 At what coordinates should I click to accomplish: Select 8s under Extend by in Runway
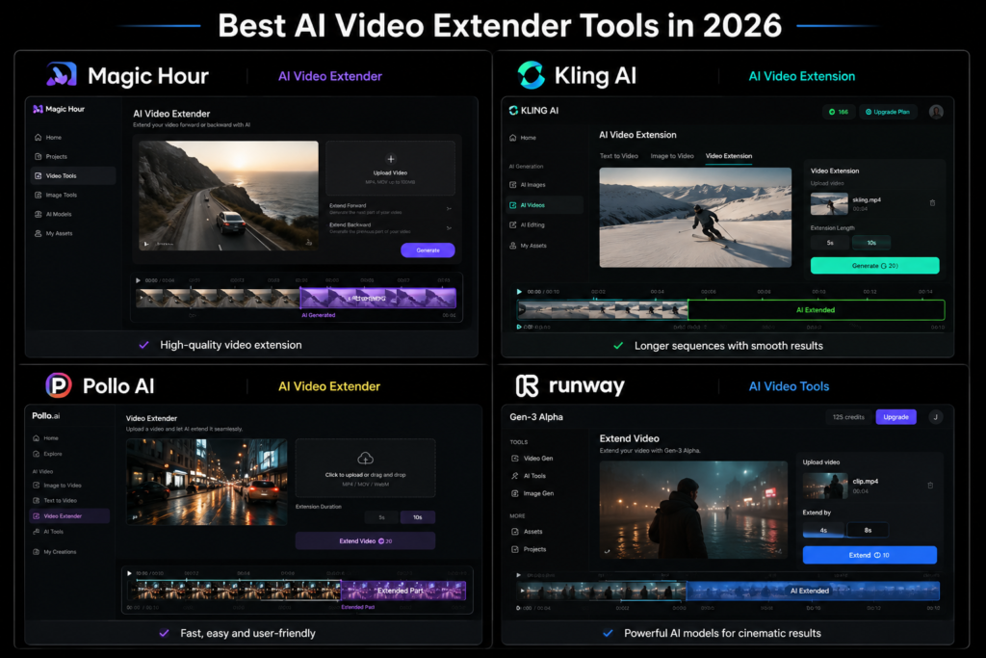pyautogui.click(x=868, y=530)
